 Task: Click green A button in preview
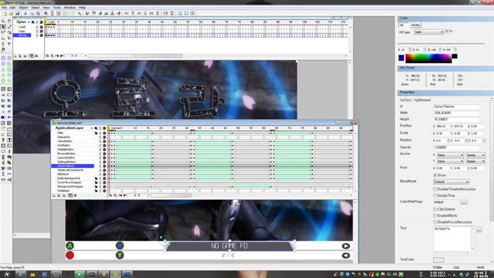click(70, 245)
